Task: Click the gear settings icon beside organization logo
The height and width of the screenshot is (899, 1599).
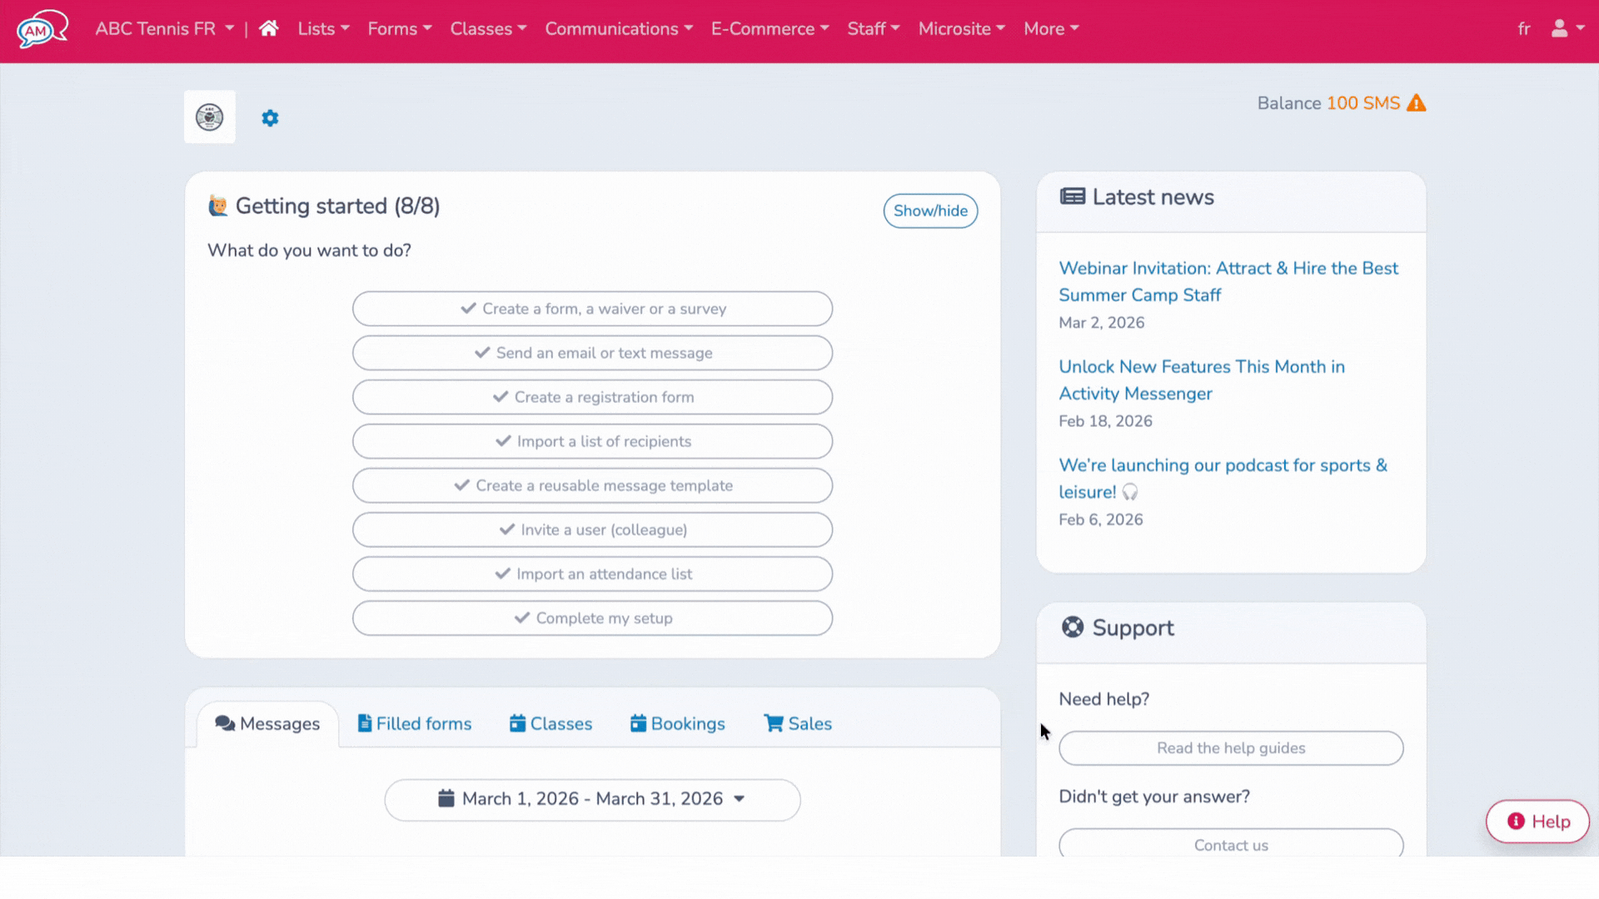Action: 270,117
